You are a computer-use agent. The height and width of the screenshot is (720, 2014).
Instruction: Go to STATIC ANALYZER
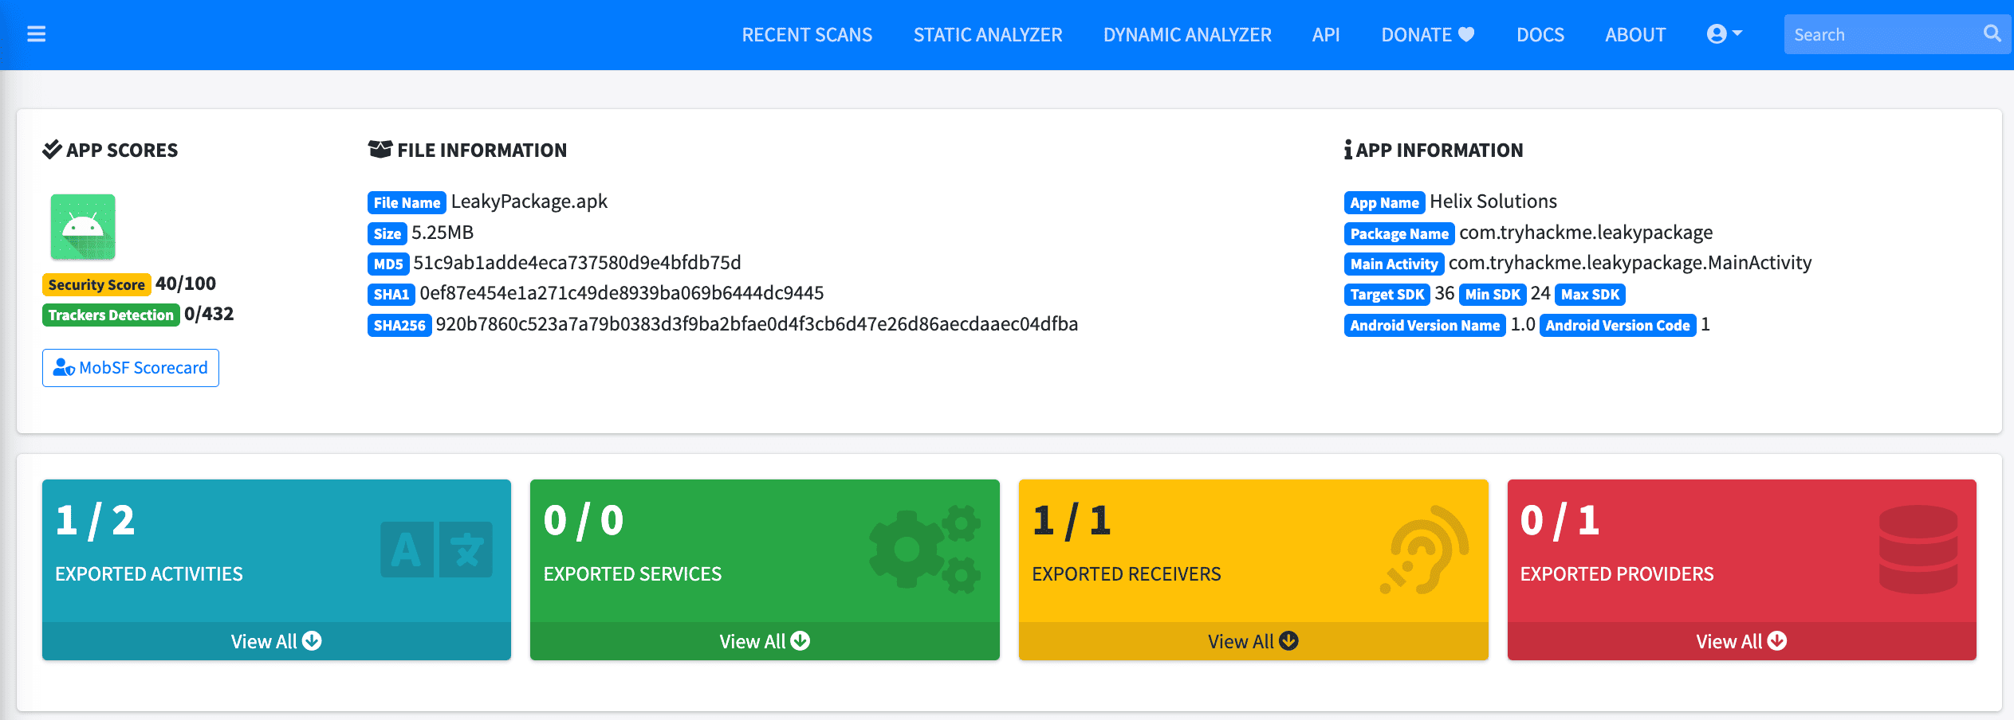coord(988,35)
